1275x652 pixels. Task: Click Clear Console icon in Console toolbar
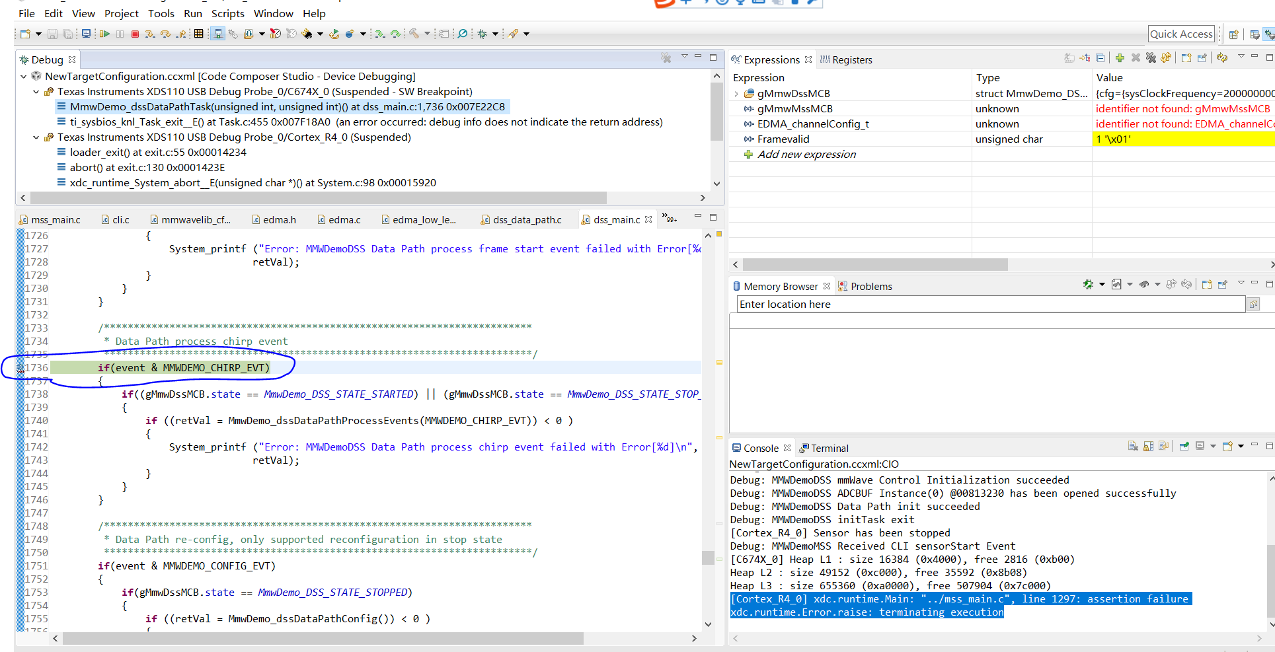(1133, 447)
